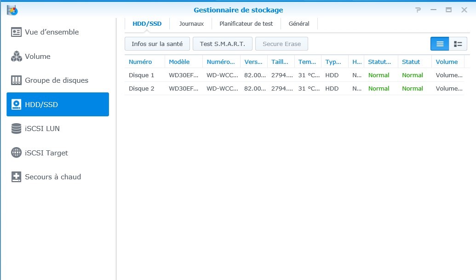Viewport: 476px width, 280px height.
Task: Open Groupe de disques section
Action: (x=57, y=80)
